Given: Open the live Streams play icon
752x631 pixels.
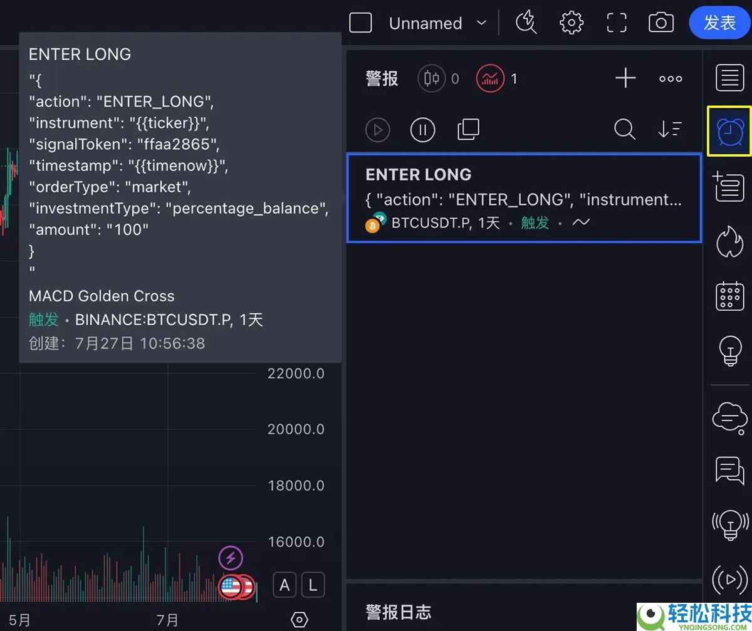Looking at the screenshot, I should coord(729,580).
